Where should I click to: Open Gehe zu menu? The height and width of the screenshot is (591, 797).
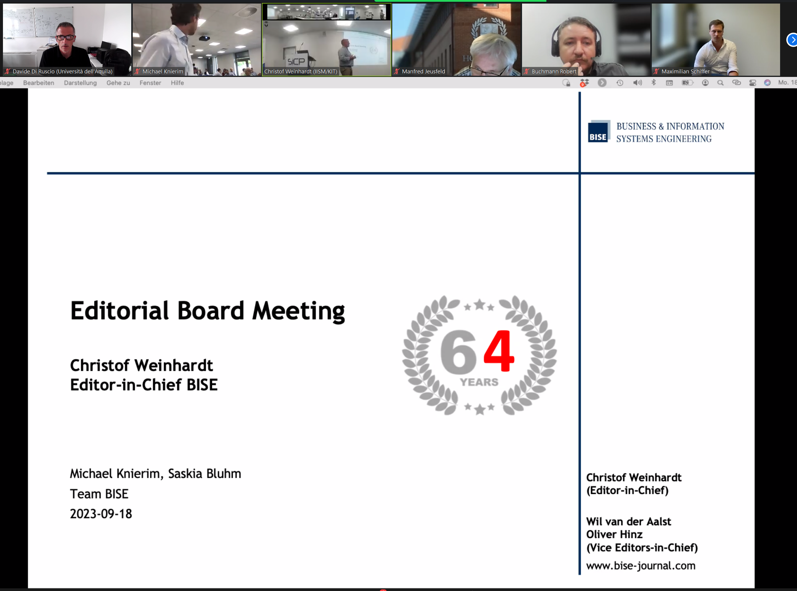[118, 83]
